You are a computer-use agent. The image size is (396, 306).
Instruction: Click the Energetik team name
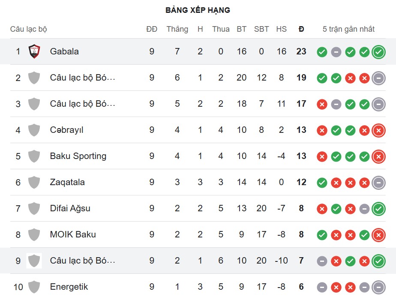point(69,287)
